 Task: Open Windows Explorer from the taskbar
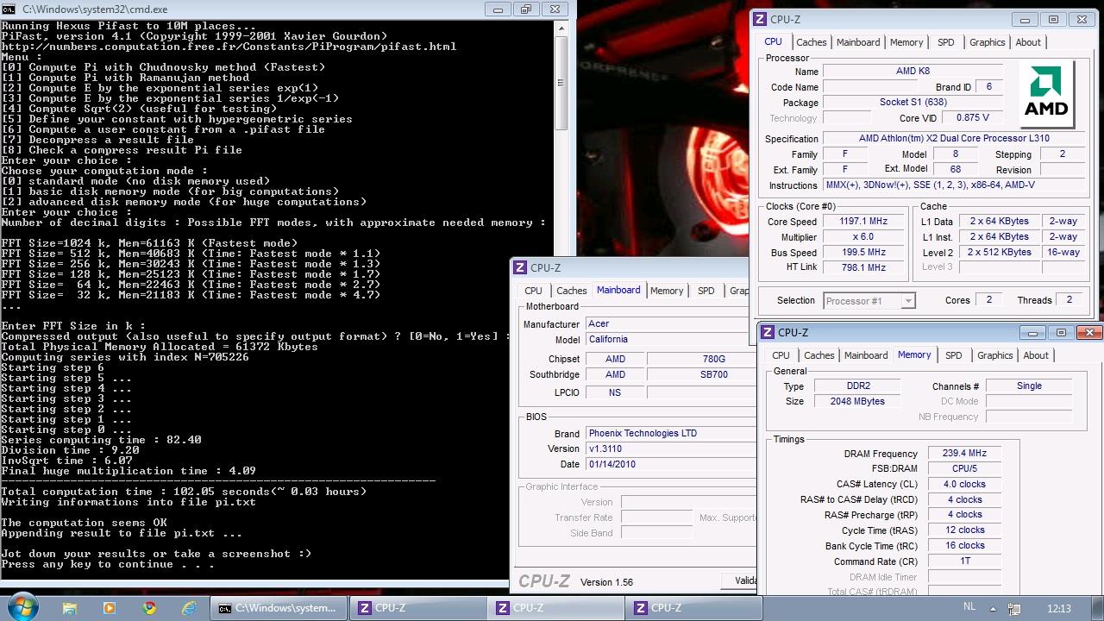pyautogui.click(x=70, y=608)
